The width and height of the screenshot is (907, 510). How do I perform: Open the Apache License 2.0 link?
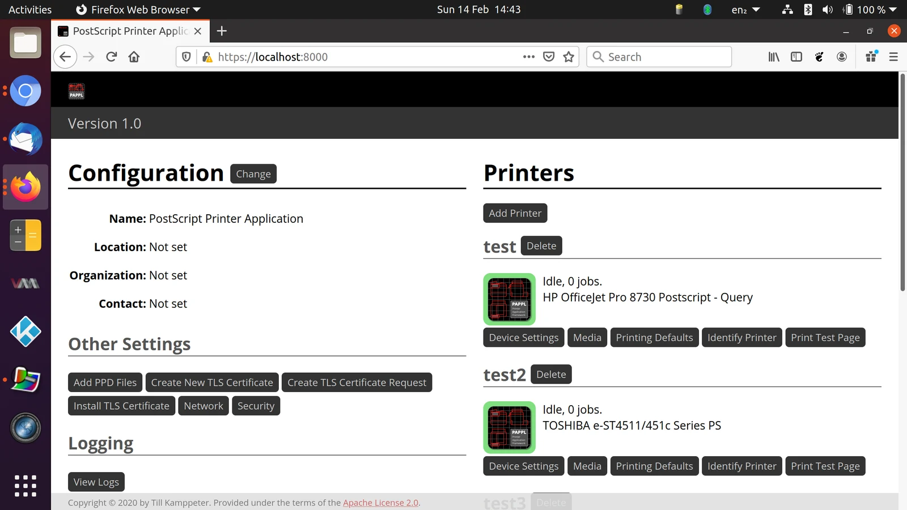pyautogui.click(x=380, y=503)
